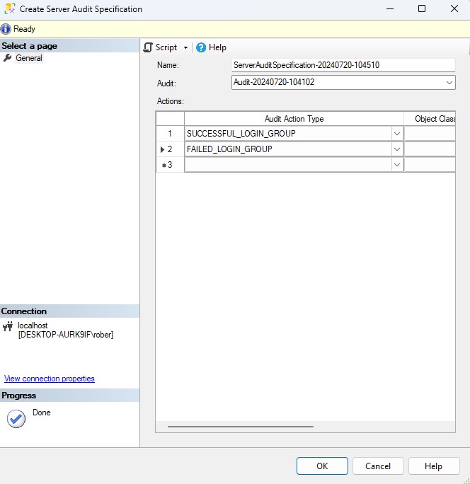Click the Script toolbar icon
470x484 pixels.
tap(149, 47)
